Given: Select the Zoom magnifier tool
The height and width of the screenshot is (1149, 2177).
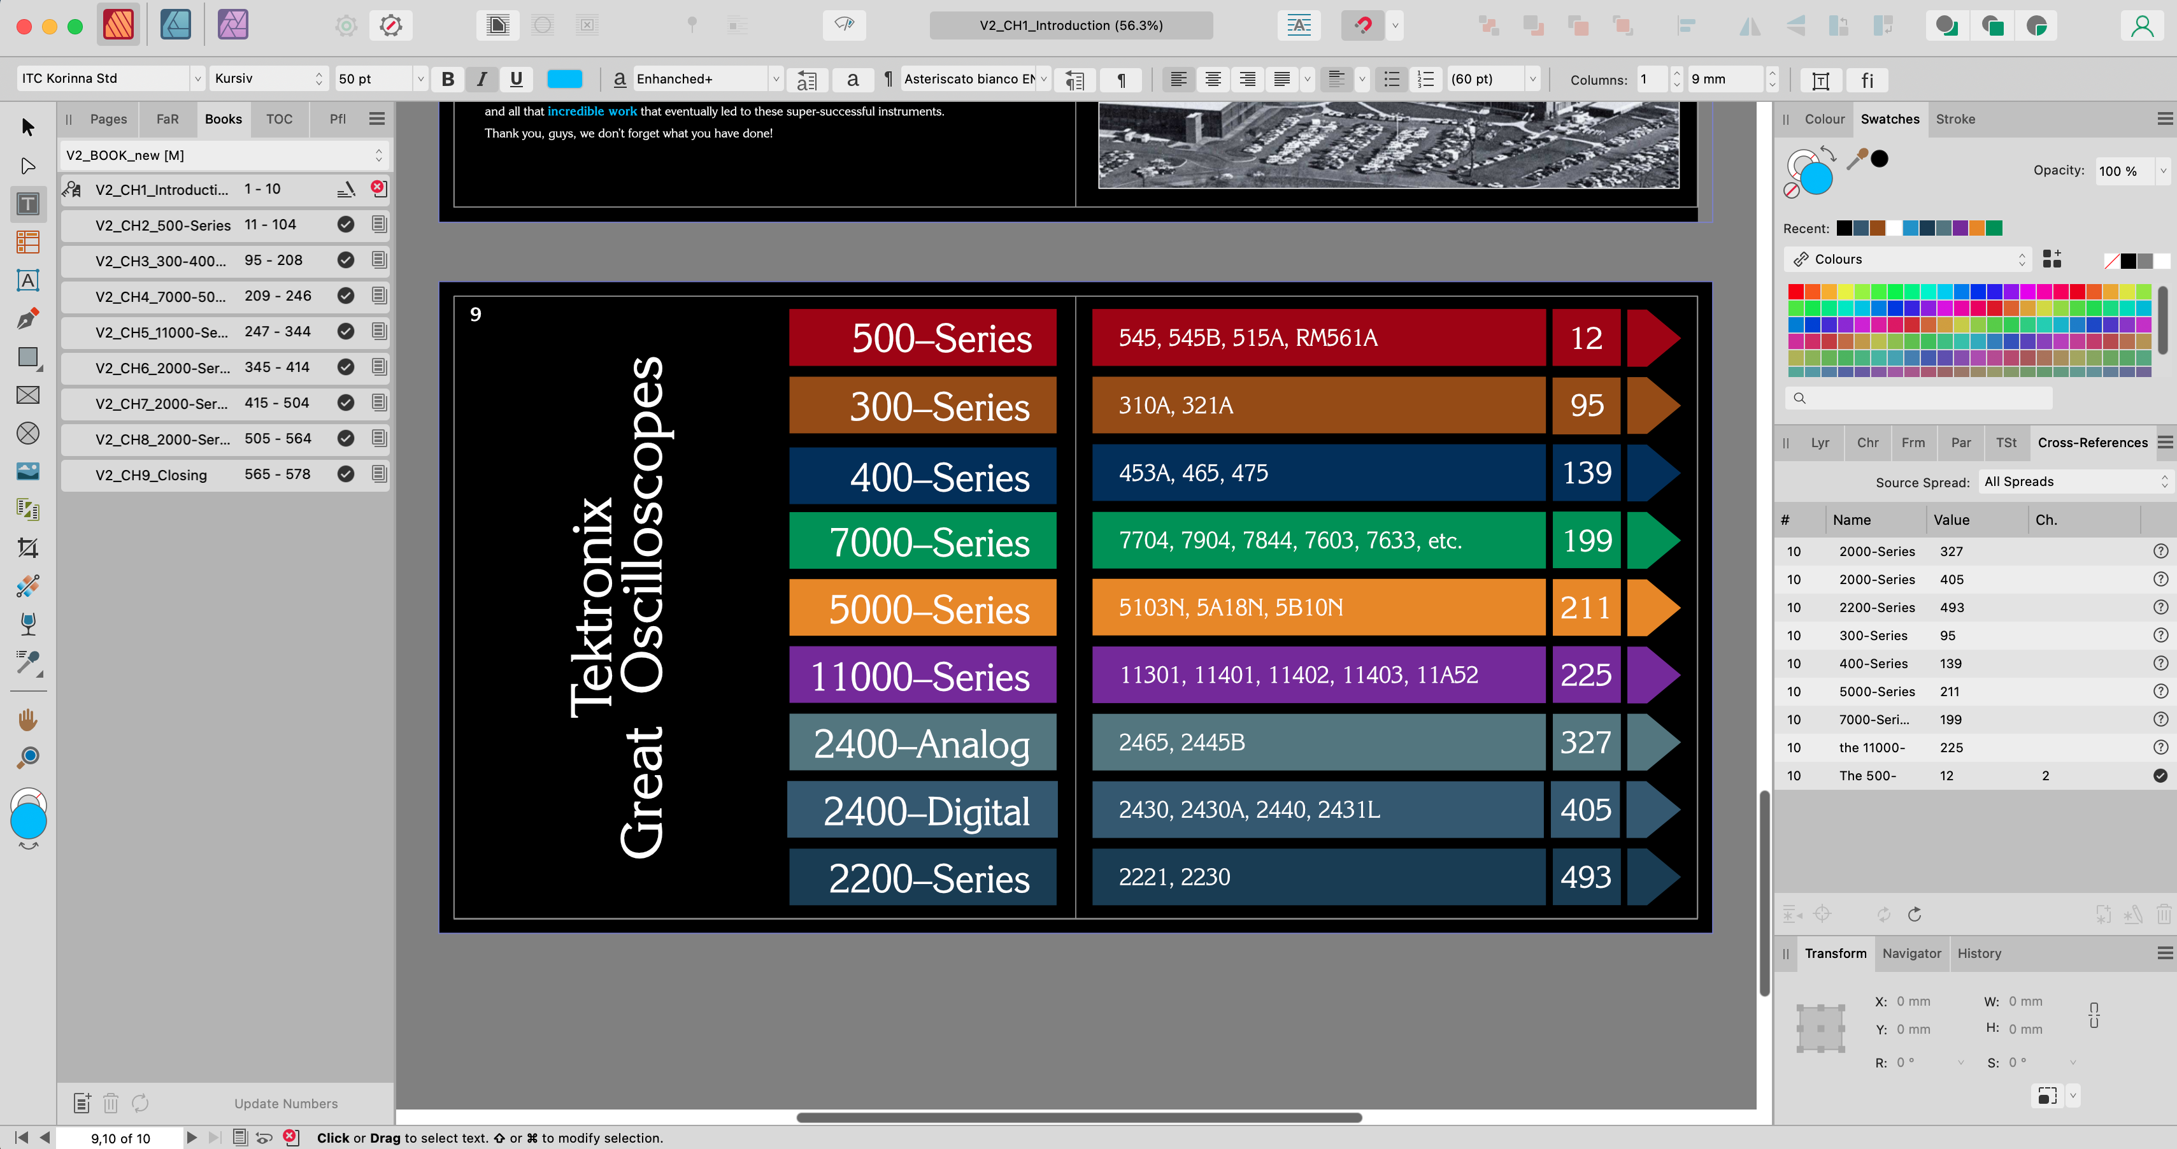Looking at the screenshot, I should 28,758.
